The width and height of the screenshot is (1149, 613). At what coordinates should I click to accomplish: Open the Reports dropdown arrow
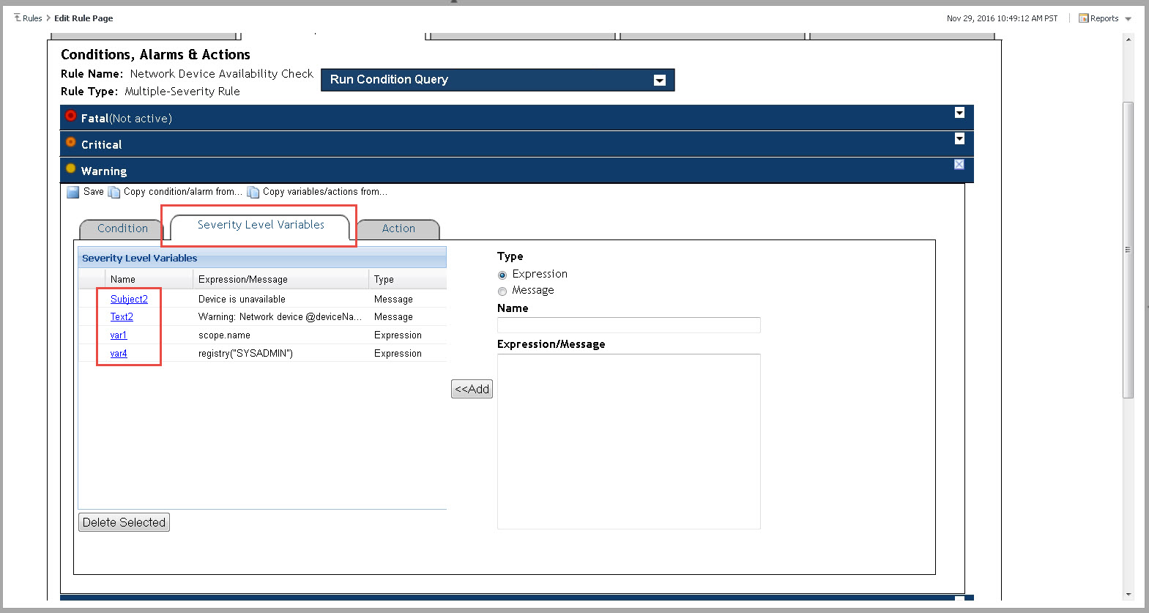1128,19
